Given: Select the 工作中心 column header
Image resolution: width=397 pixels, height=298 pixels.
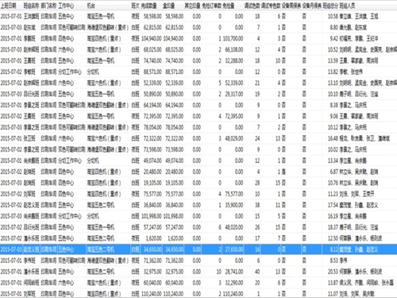Looking at the screenshot, I should click(x=66, y=6).
